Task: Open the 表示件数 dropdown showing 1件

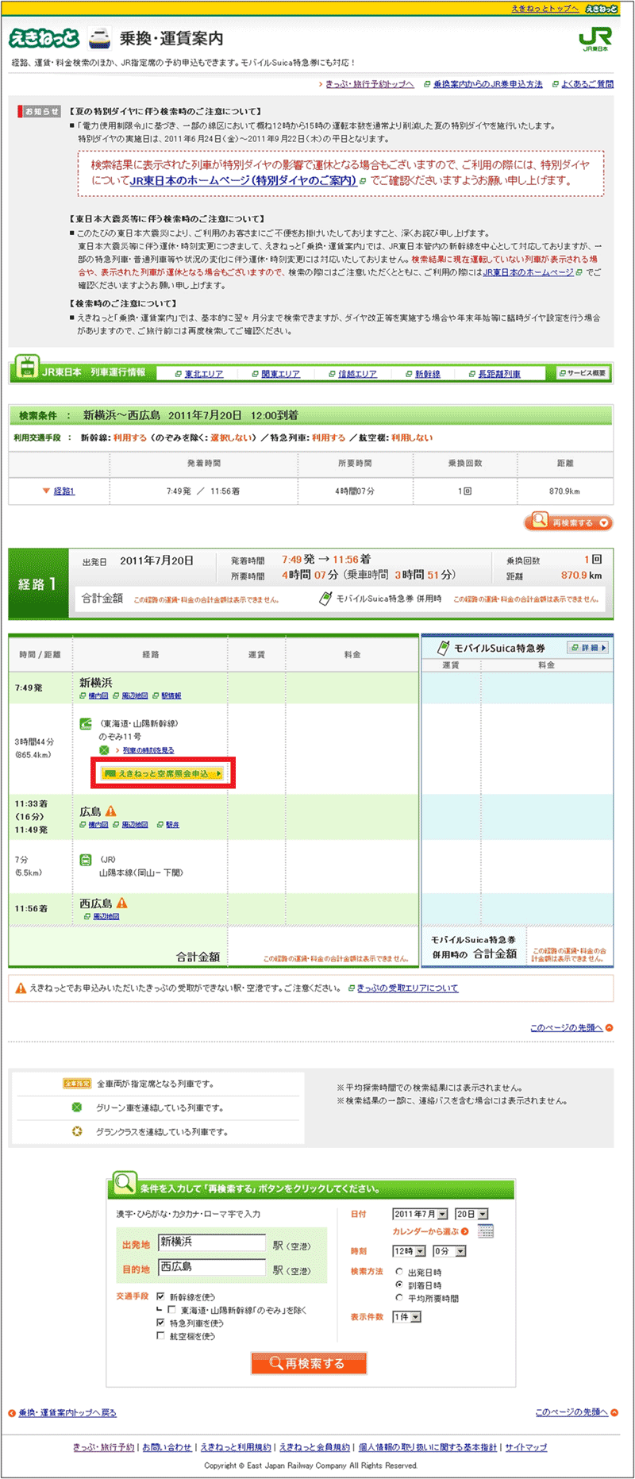Action: tap(406, 1317)
